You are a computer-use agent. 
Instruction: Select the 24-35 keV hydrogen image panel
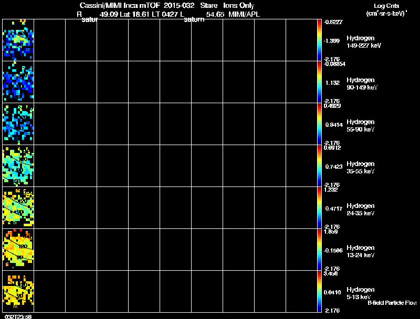tap(18, 208)
